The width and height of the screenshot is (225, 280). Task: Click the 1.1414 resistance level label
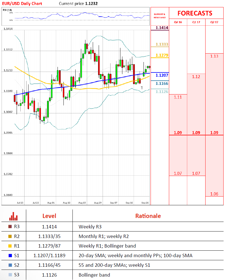pos(162,28)
